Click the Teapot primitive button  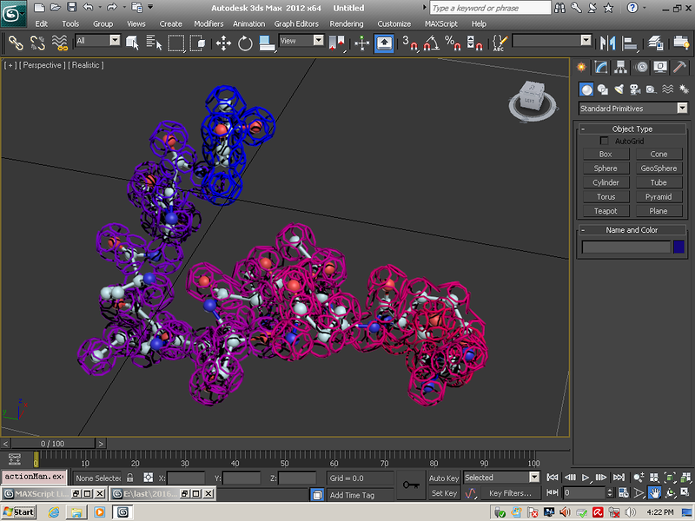tap(606, 211)
